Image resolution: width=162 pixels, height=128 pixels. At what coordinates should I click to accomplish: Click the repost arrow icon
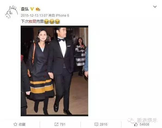[56, 124]
